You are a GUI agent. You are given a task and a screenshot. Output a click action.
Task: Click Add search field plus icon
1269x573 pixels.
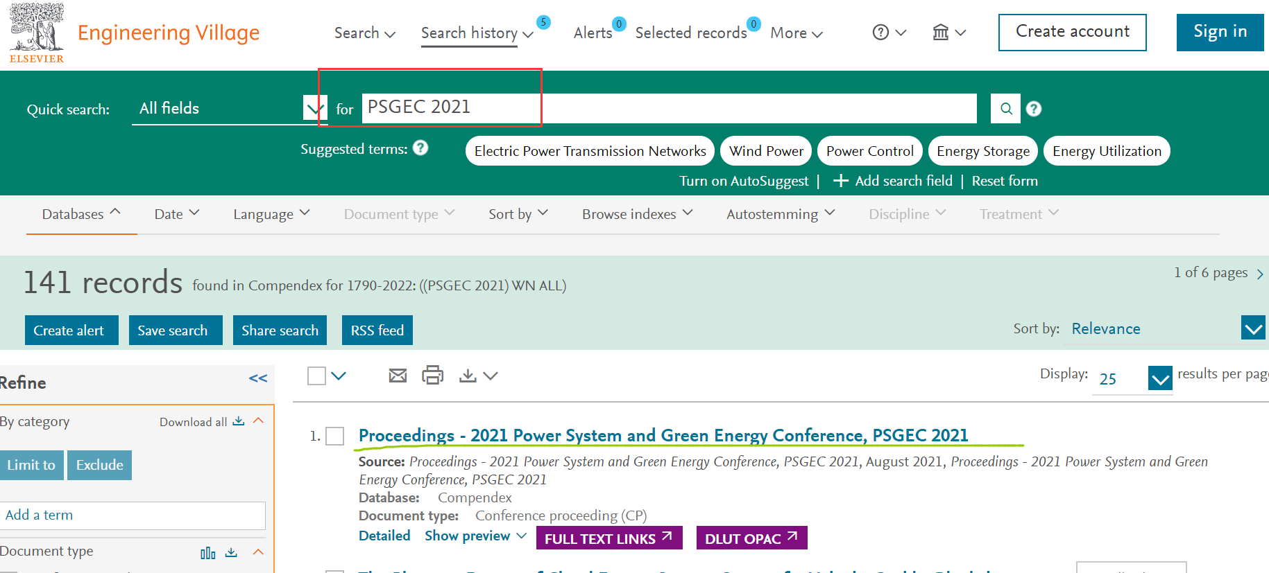pyautogui.click(x=840, y=181)
